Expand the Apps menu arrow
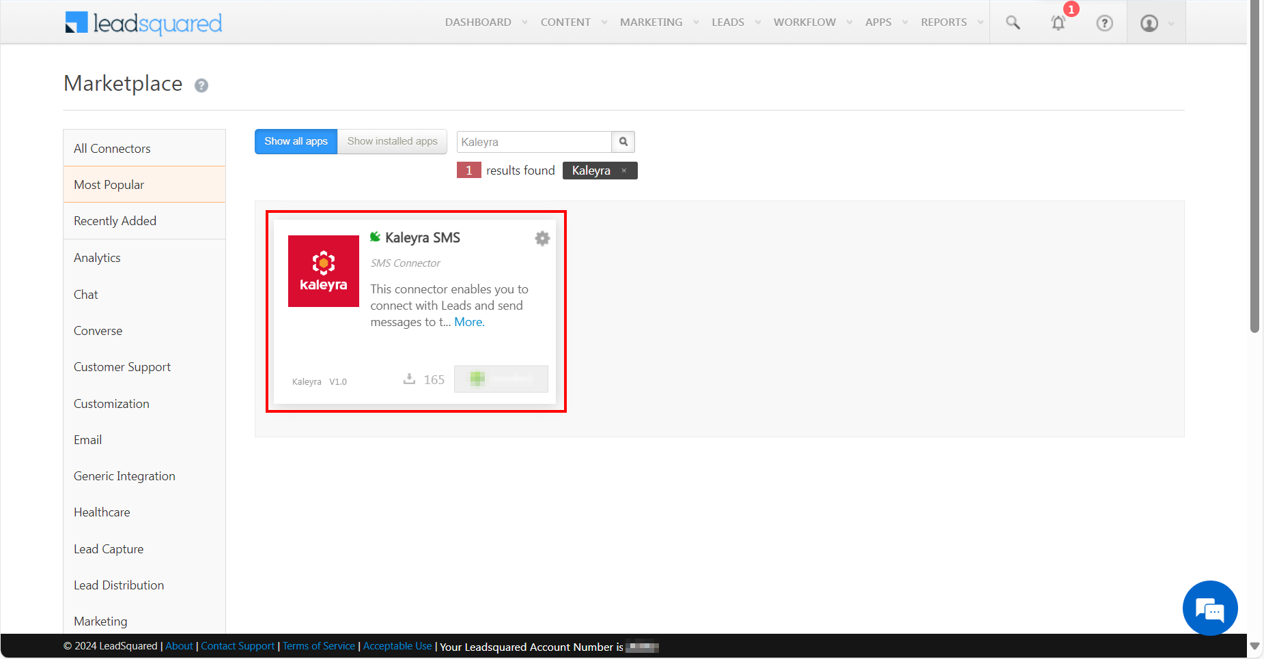Image resolution: width=1264 pixels, height=659 pixels. click(905, 23)
